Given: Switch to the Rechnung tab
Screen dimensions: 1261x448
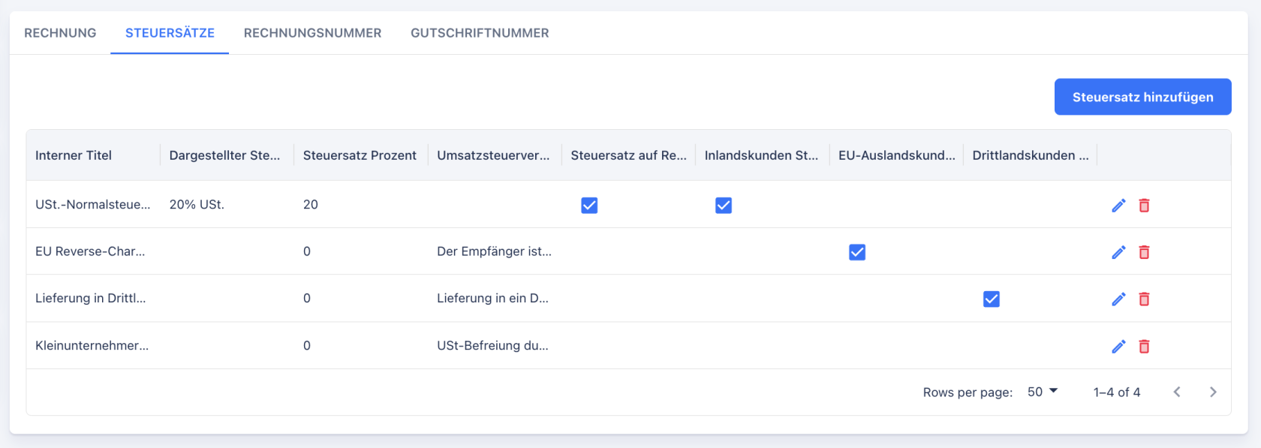Looking at the screenshot, I should click(x=60, y=33).
